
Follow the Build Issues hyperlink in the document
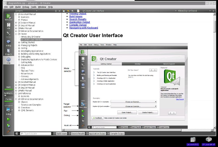pyautogui.click(x=76, y=16)
